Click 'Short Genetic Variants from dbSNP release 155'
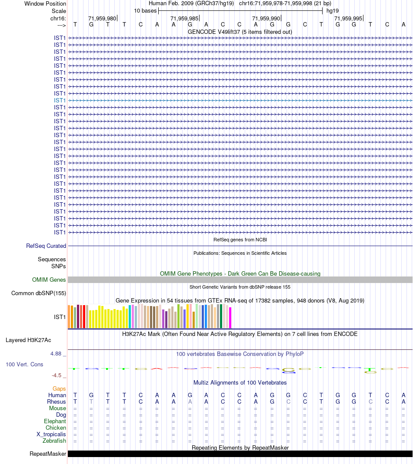Viewport: 413px width, 464px height. coord(240,287)
